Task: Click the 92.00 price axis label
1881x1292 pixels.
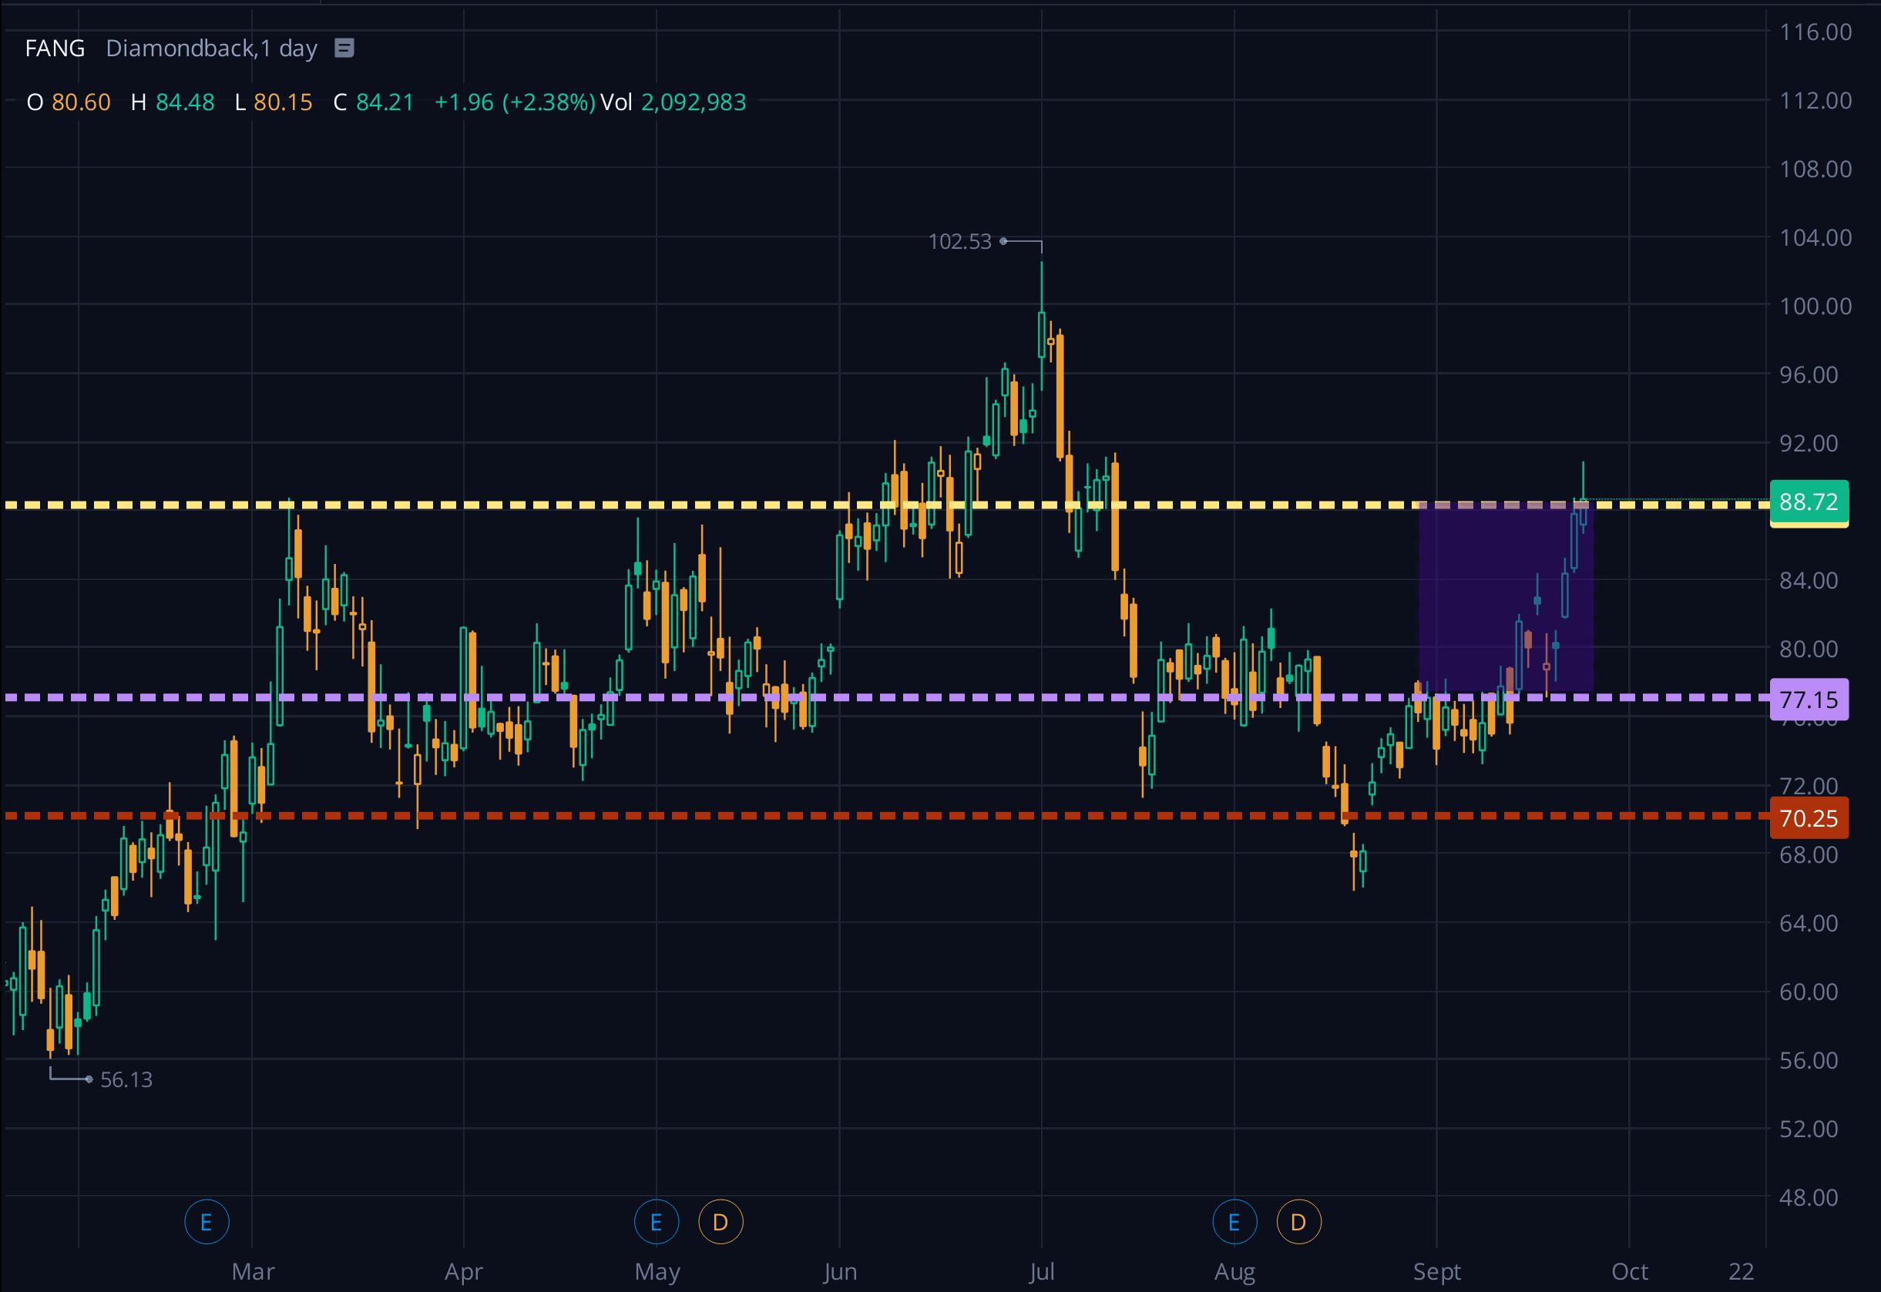Action: point(1809,443)
